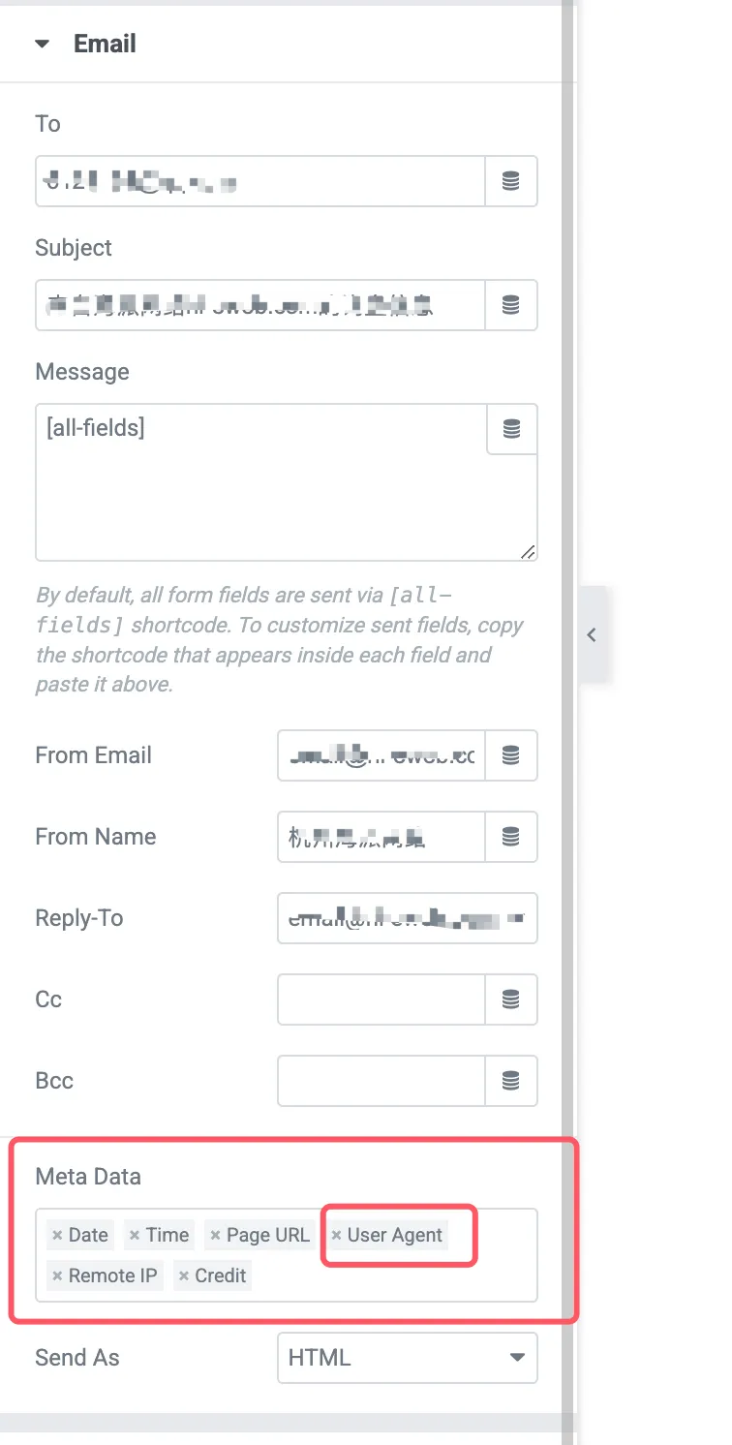This screenshot has width=732, height=1445.
Task: Remove the Credit meta data tag
Action: [x=183, y=1276]
